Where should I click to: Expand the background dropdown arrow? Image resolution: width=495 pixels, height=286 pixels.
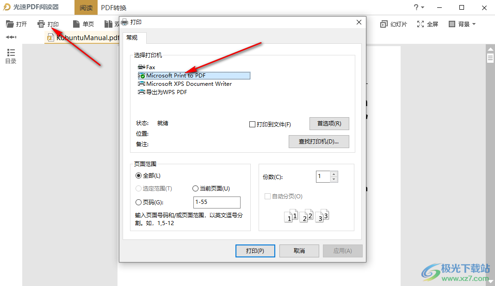(x=474, y=24)
